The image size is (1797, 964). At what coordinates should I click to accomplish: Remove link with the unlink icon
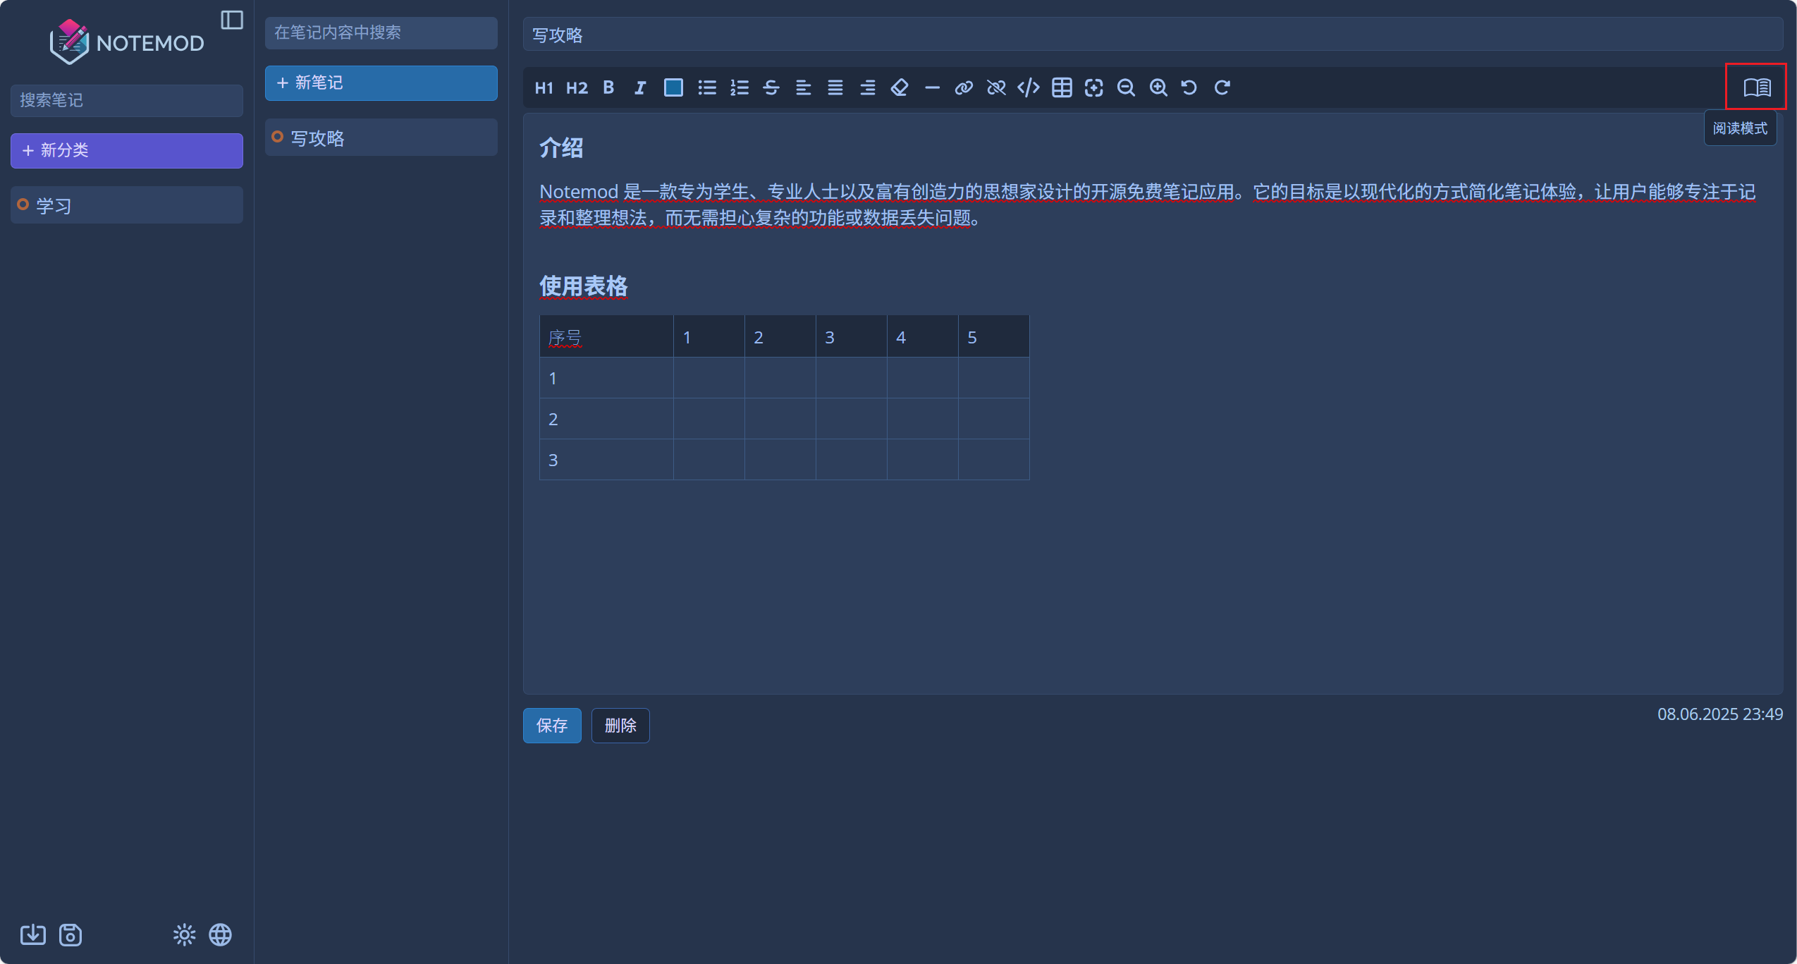coord(996,87)
